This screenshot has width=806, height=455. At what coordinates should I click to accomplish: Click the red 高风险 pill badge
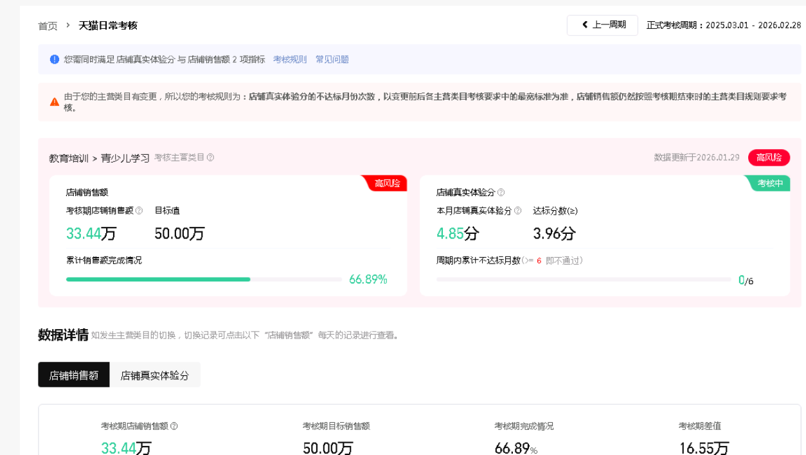tap(769, 157)
